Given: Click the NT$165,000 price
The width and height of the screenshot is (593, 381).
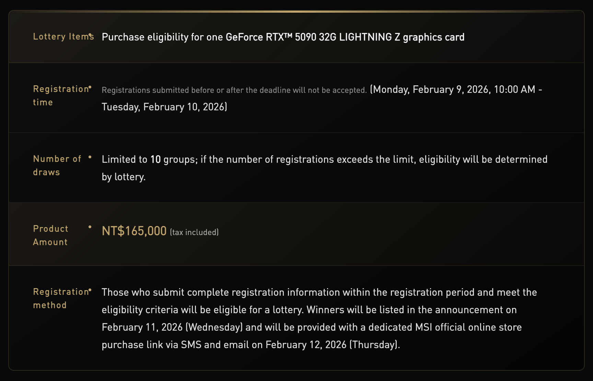Looking at the screenshot, I should pos(134,231).
